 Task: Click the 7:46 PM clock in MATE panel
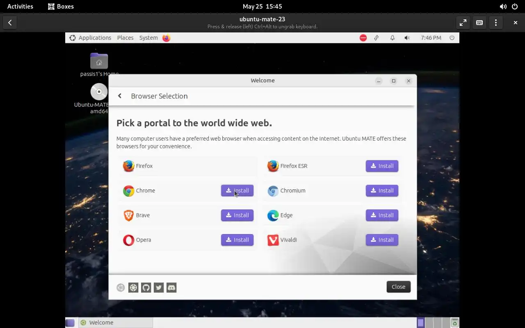point(431,38)
